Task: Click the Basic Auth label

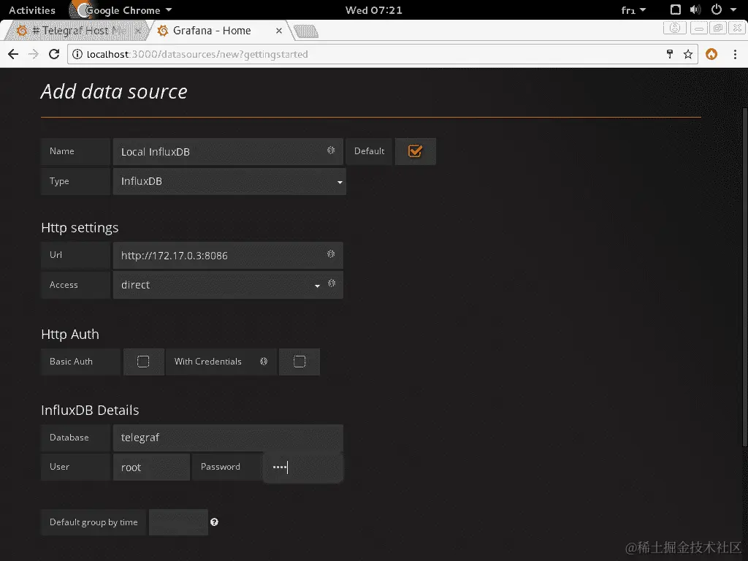Action: (x=71, y=361)
